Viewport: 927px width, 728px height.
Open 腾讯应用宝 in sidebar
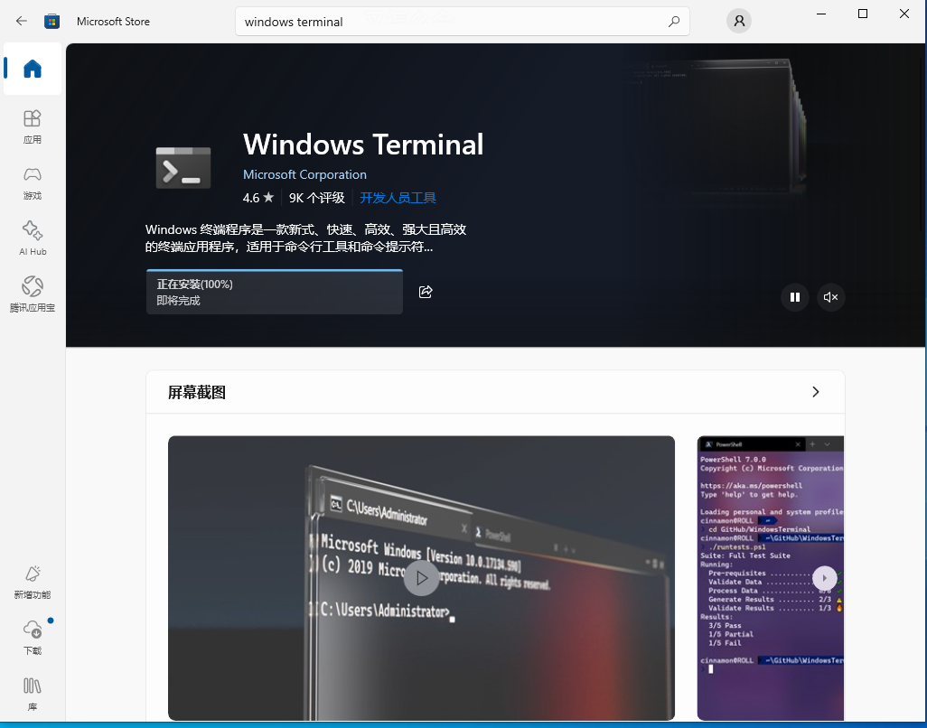(x=33, y=294)
